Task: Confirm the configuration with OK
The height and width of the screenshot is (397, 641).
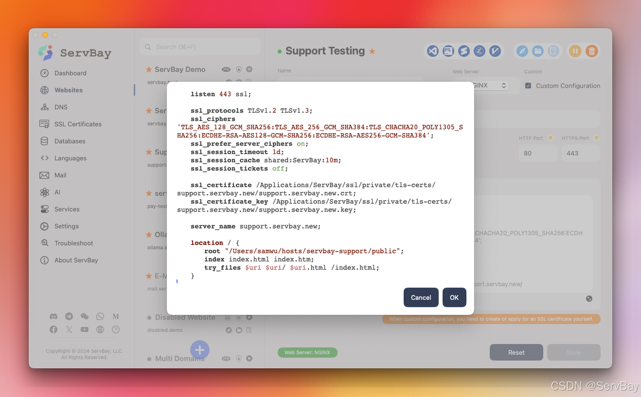Action: tap(454, 297)
